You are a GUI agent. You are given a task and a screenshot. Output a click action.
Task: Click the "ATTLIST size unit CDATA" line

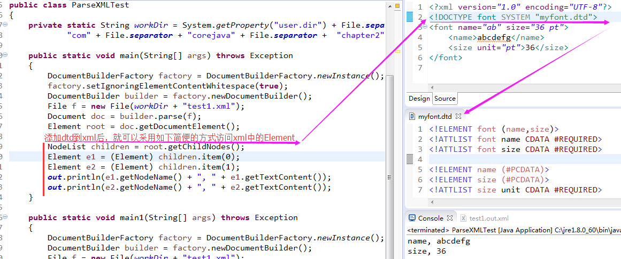(515, 190)
